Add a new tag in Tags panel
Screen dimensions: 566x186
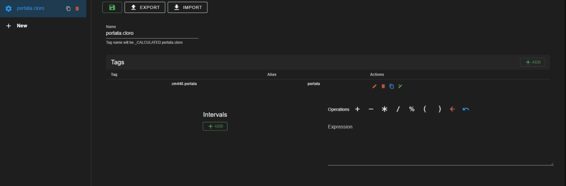pos(532,62)
